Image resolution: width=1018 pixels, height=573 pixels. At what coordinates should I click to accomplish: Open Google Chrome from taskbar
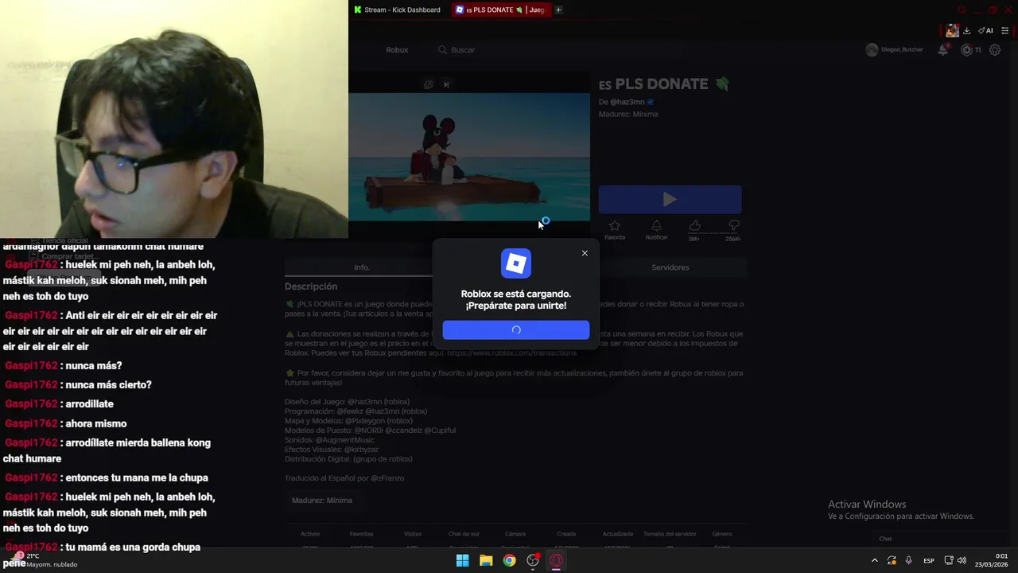(x=509, y=560)
